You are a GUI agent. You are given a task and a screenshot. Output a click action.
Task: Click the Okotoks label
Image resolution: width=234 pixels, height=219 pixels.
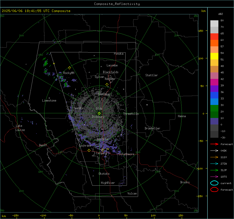(104, 174)
